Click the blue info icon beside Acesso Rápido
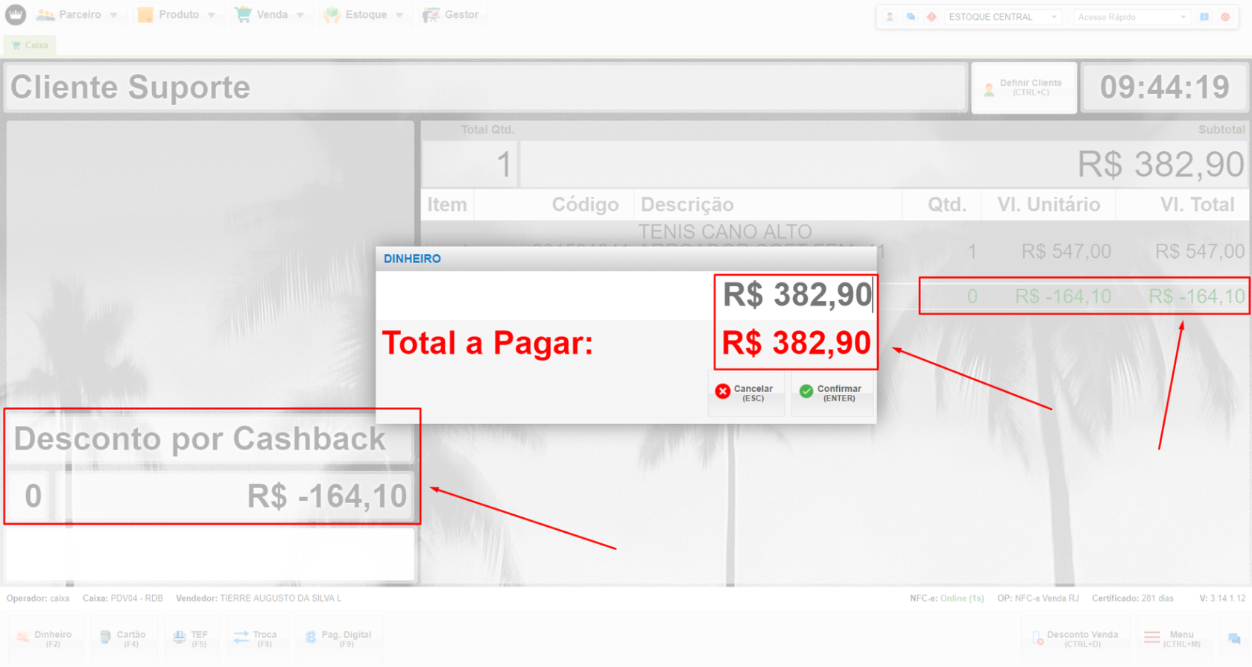The width and height of the screenshot is (1252, 667). 1204,16
